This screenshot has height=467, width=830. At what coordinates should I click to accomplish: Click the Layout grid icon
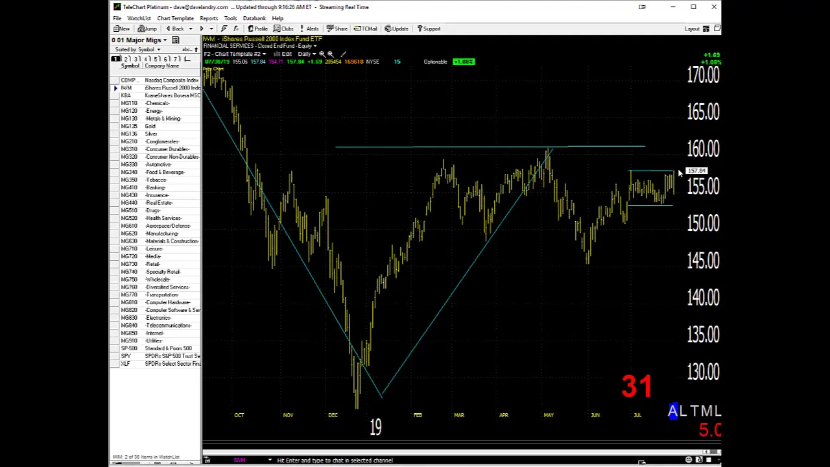click(706, 29)
